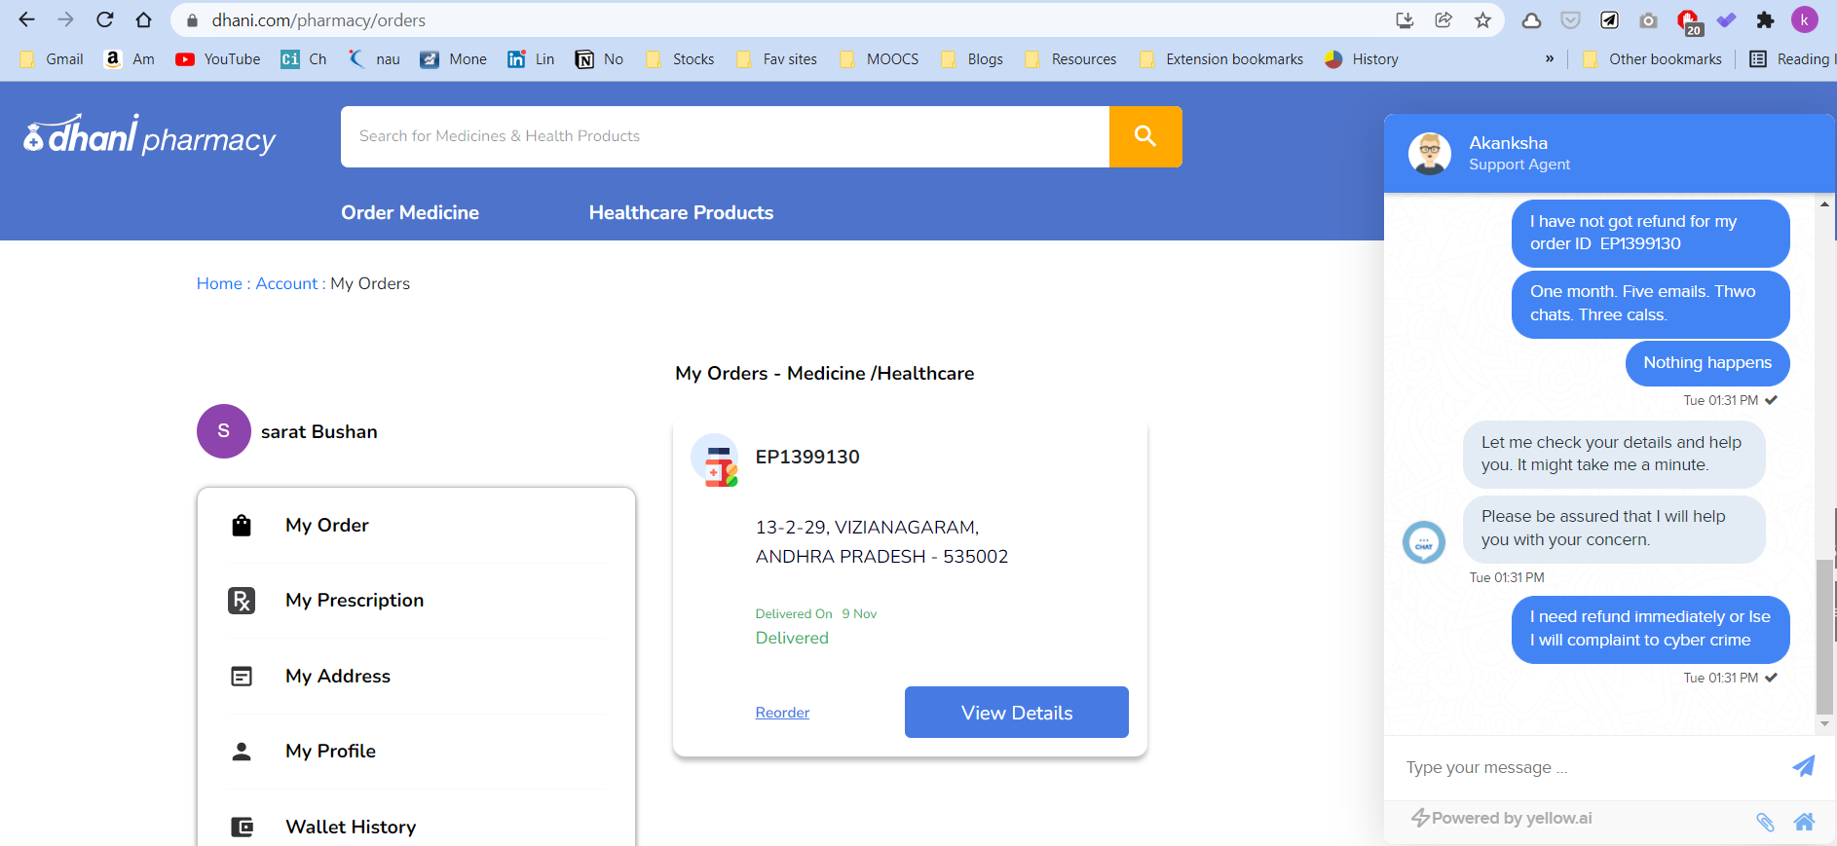
Task: Go to Account breadcrumb link
Action: pyautogui.click(x=286, y=283)
